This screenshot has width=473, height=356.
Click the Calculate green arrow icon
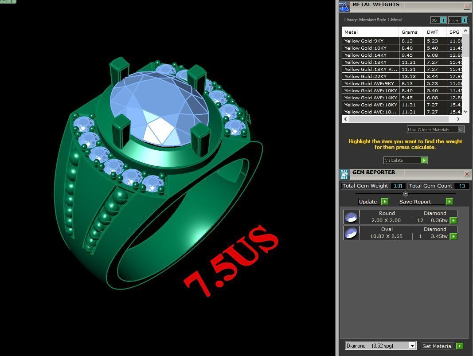(x=424, y=160)
